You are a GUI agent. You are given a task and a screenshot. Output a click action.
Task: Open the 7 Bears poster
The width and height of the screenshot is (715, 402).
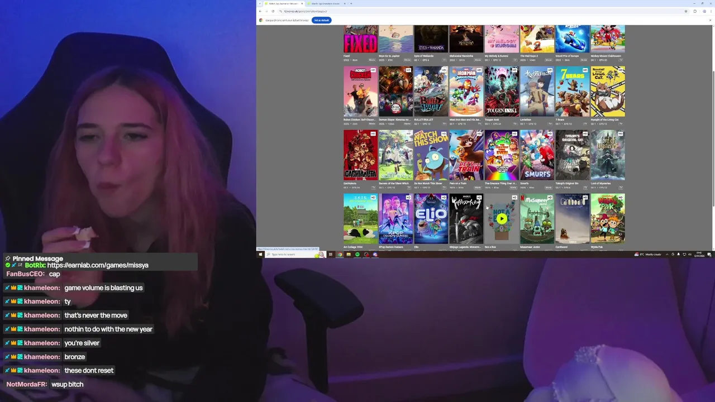tap(573, 92)
